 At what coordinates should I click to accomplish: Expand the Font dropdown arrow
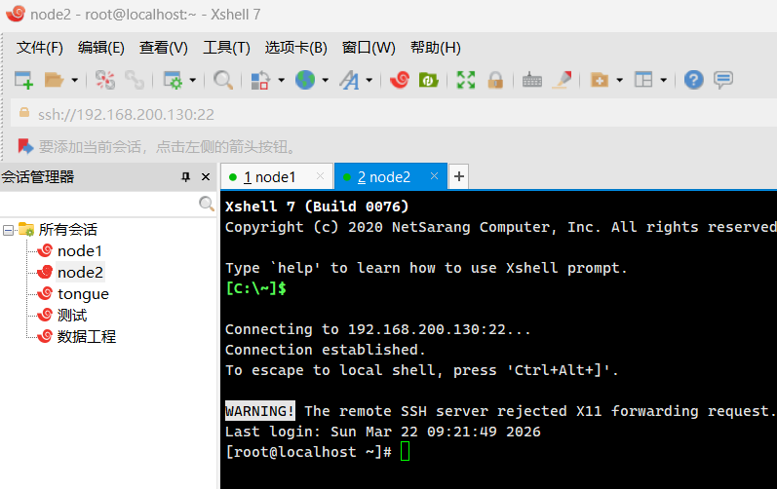(x=369, y=80)
